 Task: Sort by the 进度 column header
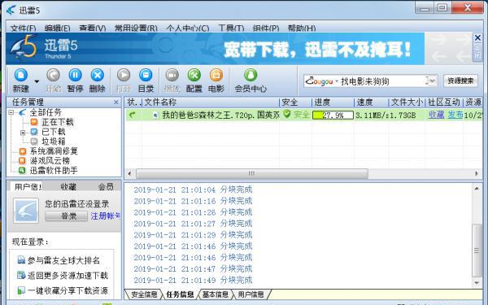pos(333,102)
